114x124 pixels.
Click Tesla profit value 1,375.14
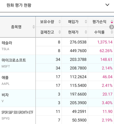(x=105, y=42)
